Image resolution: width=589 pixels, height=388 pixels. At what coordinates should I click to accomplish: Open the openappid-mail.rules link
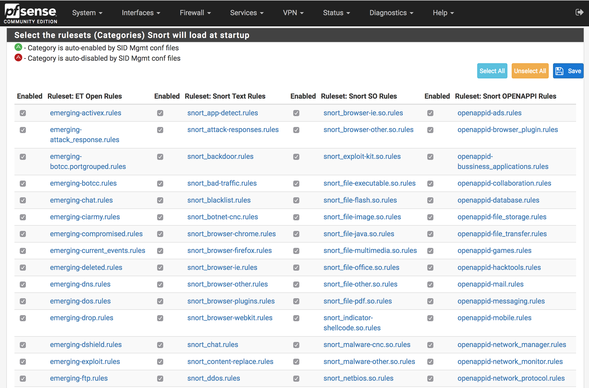point(490,284)
